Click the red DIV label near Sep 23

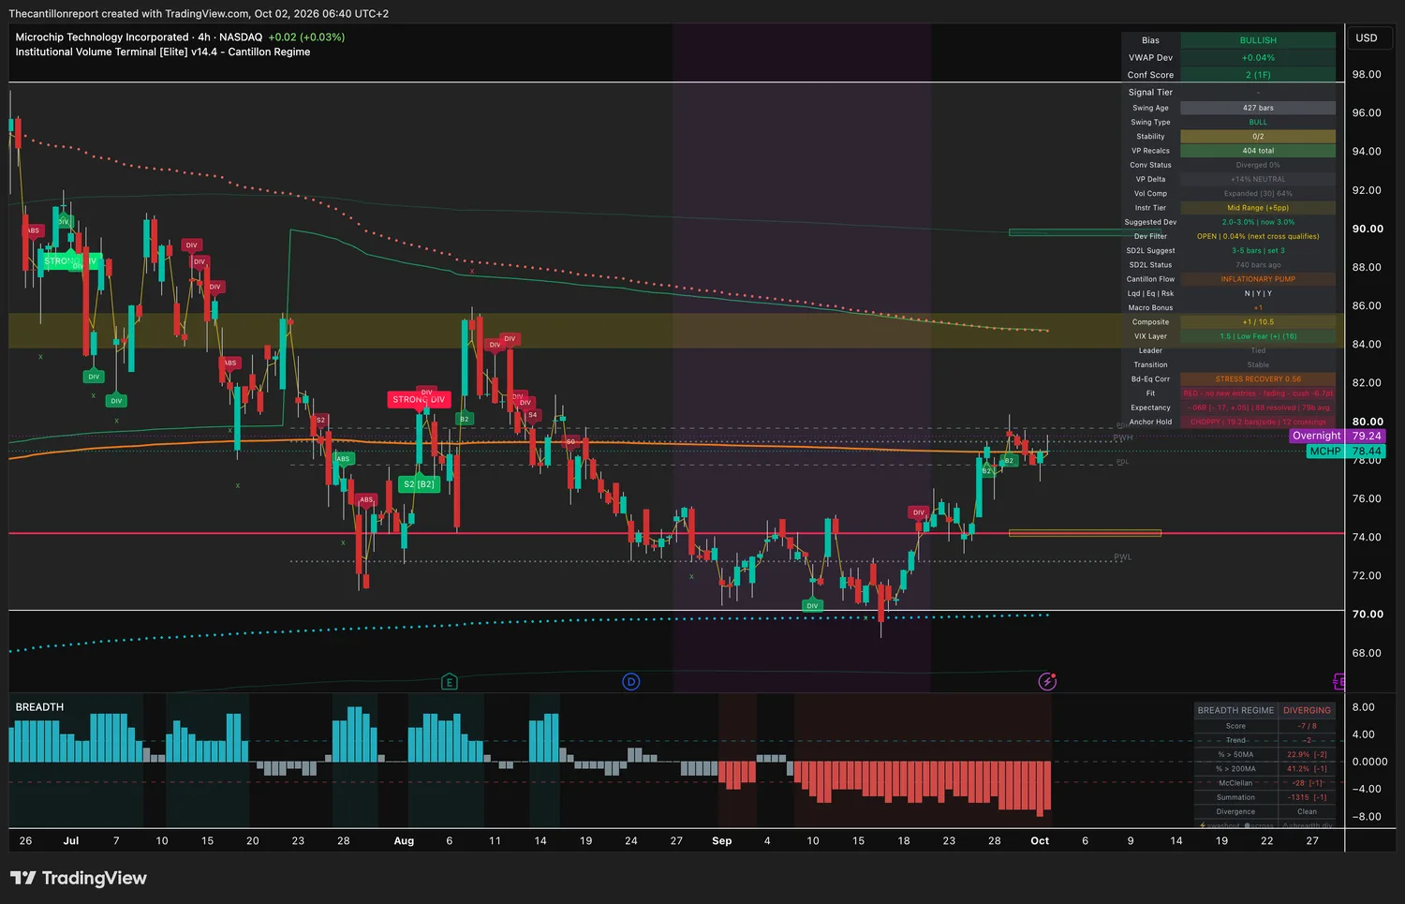click(919, 512)
